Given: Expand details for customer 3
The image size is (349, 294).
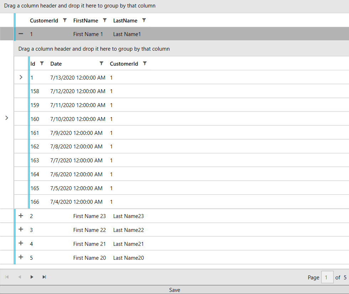Looking at the screenshot, I should pos(21,229).
